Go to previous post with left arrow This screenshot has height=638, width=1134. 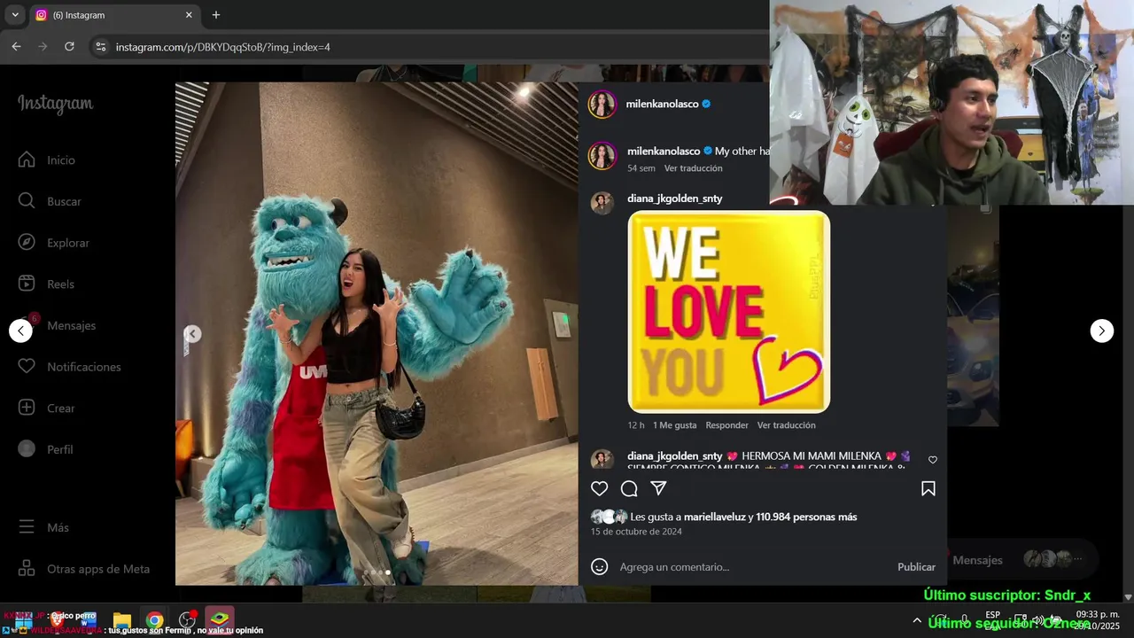point(20,331)
